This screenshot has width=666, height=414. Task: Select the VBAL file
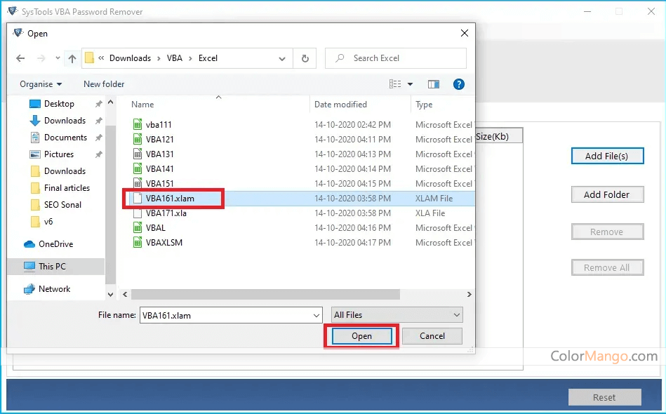(156, 228)
